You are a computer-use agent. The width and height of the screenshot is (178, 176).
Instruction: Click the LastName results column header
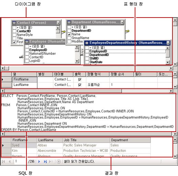coord(50,140)
